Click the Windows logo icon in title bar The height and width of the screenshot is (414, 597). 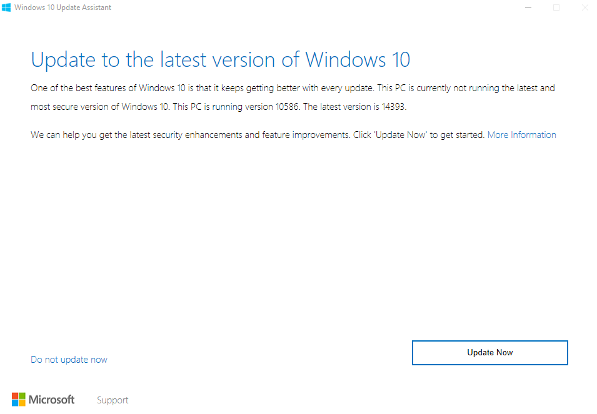(6, 7)
